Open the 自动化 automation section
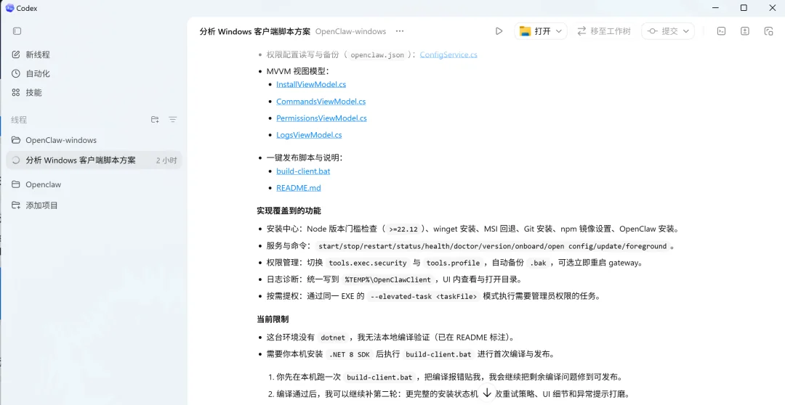785x405 pixels. coord(31,73)
